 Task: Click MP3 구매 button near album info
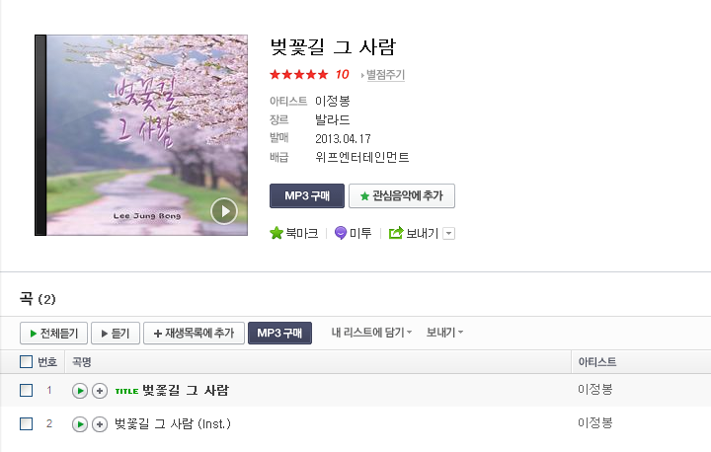coord(307,195)
